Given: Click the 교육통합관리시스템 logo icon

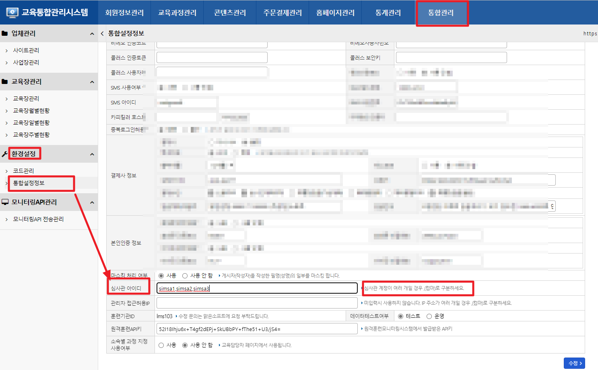Looking at the screenshot, I should click(12, 12).
